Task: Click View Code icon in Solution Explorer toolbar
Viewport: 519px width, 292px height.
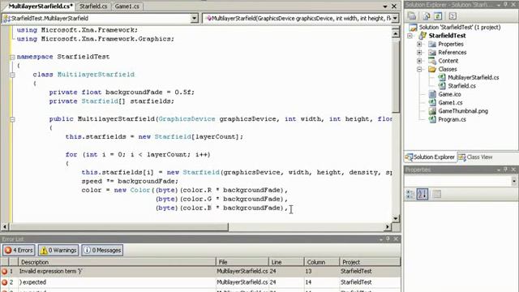Action: [453, 16]
